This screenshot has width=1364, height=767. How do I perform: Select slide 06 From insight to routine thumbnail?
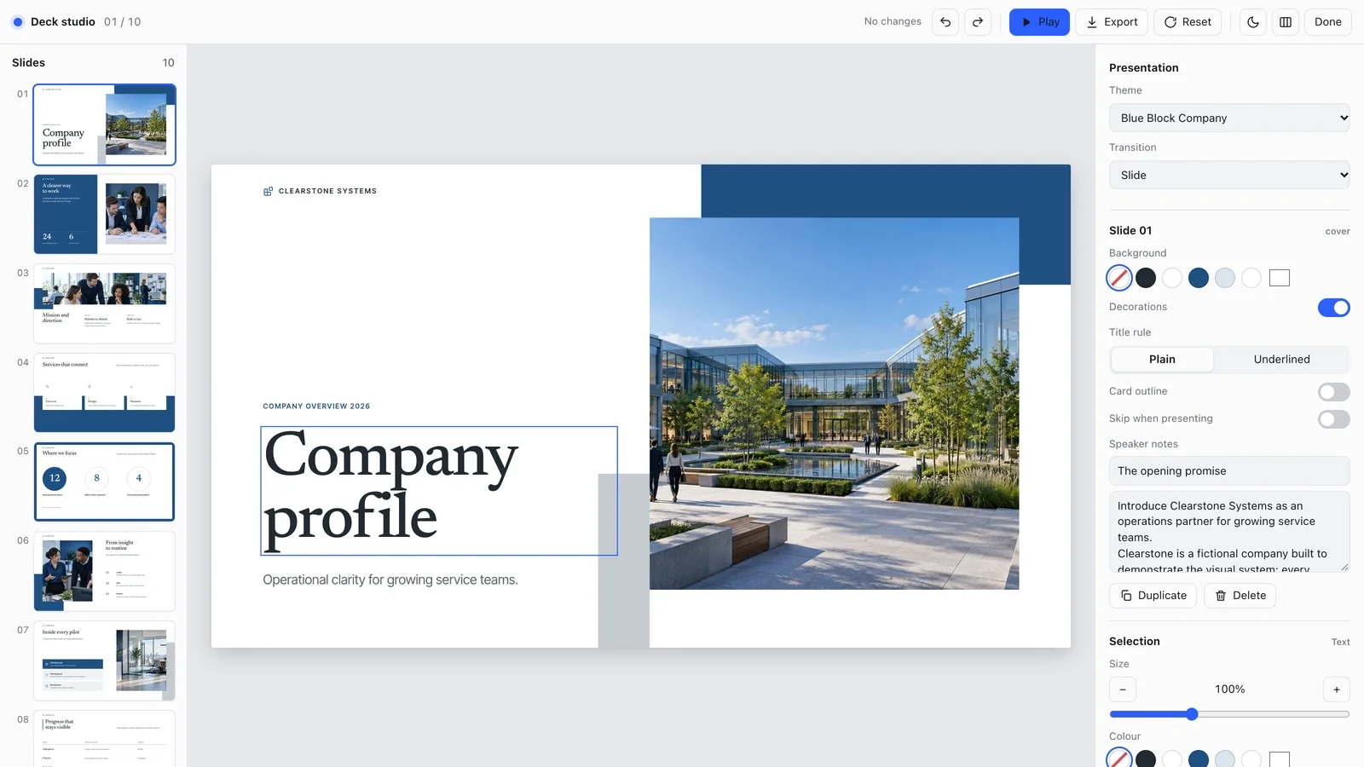pos(105,571)
